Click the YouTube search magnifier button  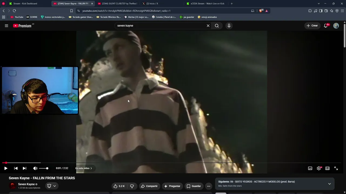tap(217, 26)
